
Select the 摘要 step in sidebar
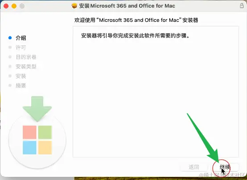[x=21, y=86]
